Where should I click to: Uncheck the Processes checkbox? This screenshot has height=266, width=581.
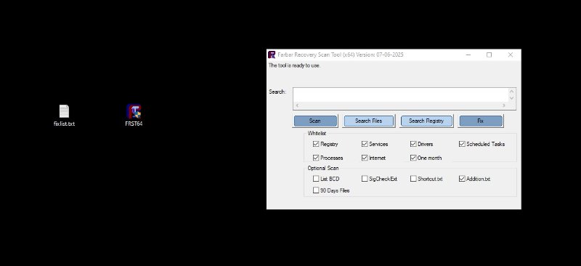316,158
